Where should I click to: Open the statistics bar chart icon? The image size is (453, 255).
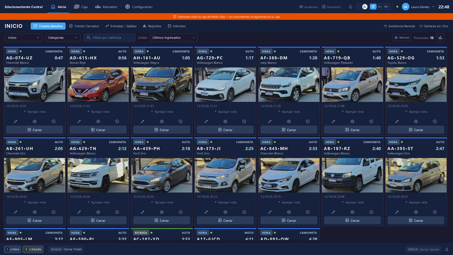440,37
